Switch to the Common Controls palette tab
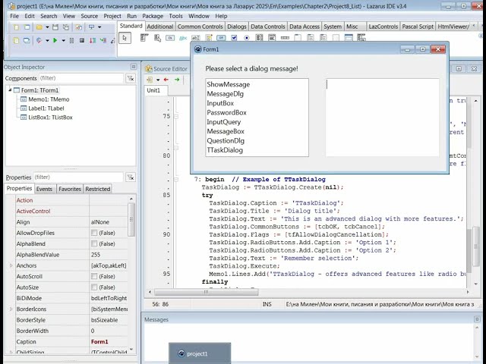 [x=200, y=27]
